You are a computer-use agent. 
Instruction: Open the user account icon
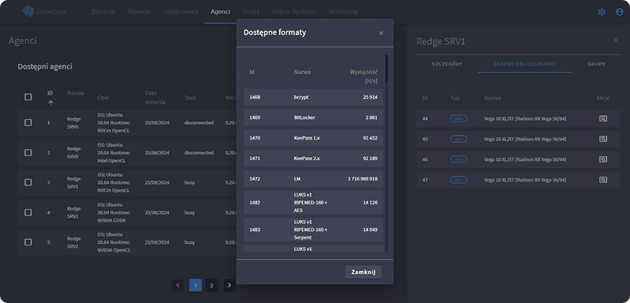point(619,12)
